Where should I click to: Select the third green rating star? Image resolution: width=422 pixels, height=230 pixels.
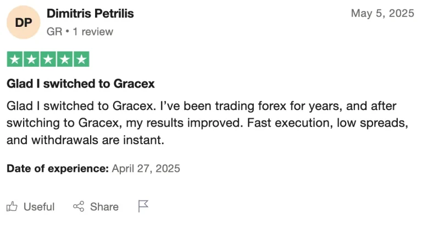pos(48,59)
